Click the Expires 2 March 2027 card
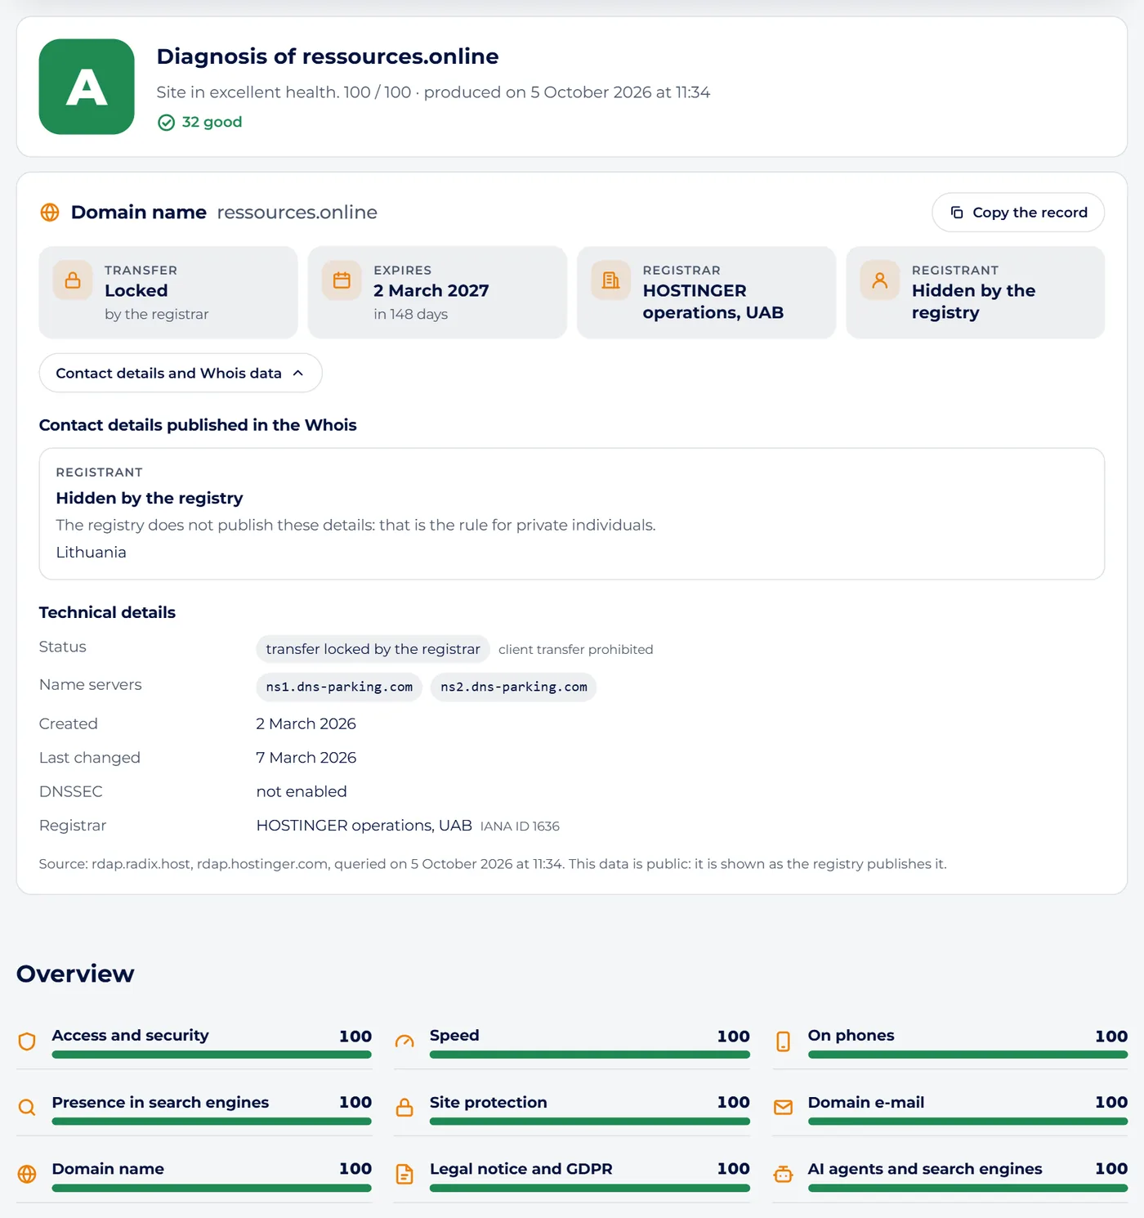This screenshot has height=1218, width=1144. 437,293
